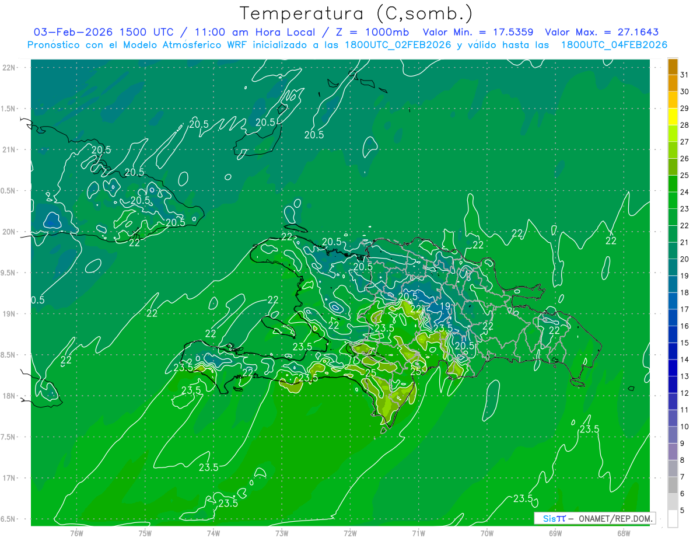700x541 pixels.
Task: Click the "21N" latitude axis label
Action: pyautogui.click(x=9, y=149)
